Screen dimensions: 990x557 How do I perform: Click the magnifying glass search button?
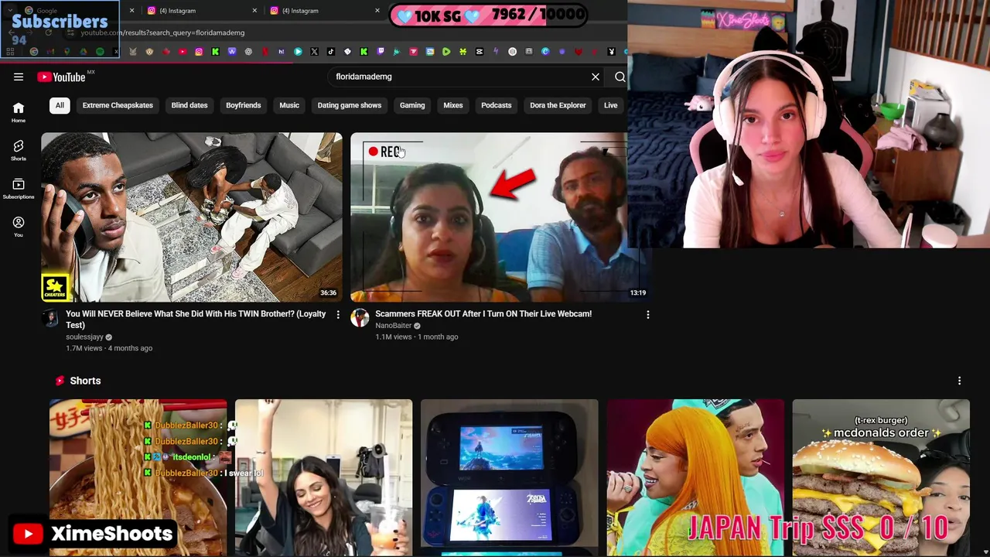point(620,77)
